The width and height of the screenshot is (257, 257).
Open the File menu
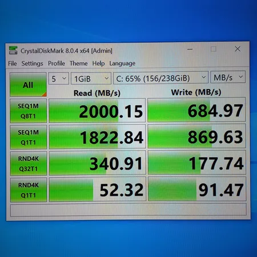[x=13, y=63]
